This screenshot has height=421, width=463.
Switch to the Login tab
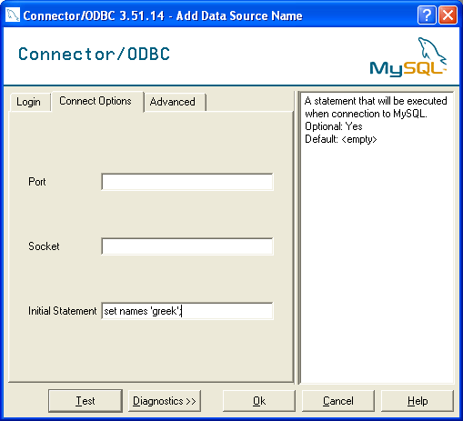point(29,102)
